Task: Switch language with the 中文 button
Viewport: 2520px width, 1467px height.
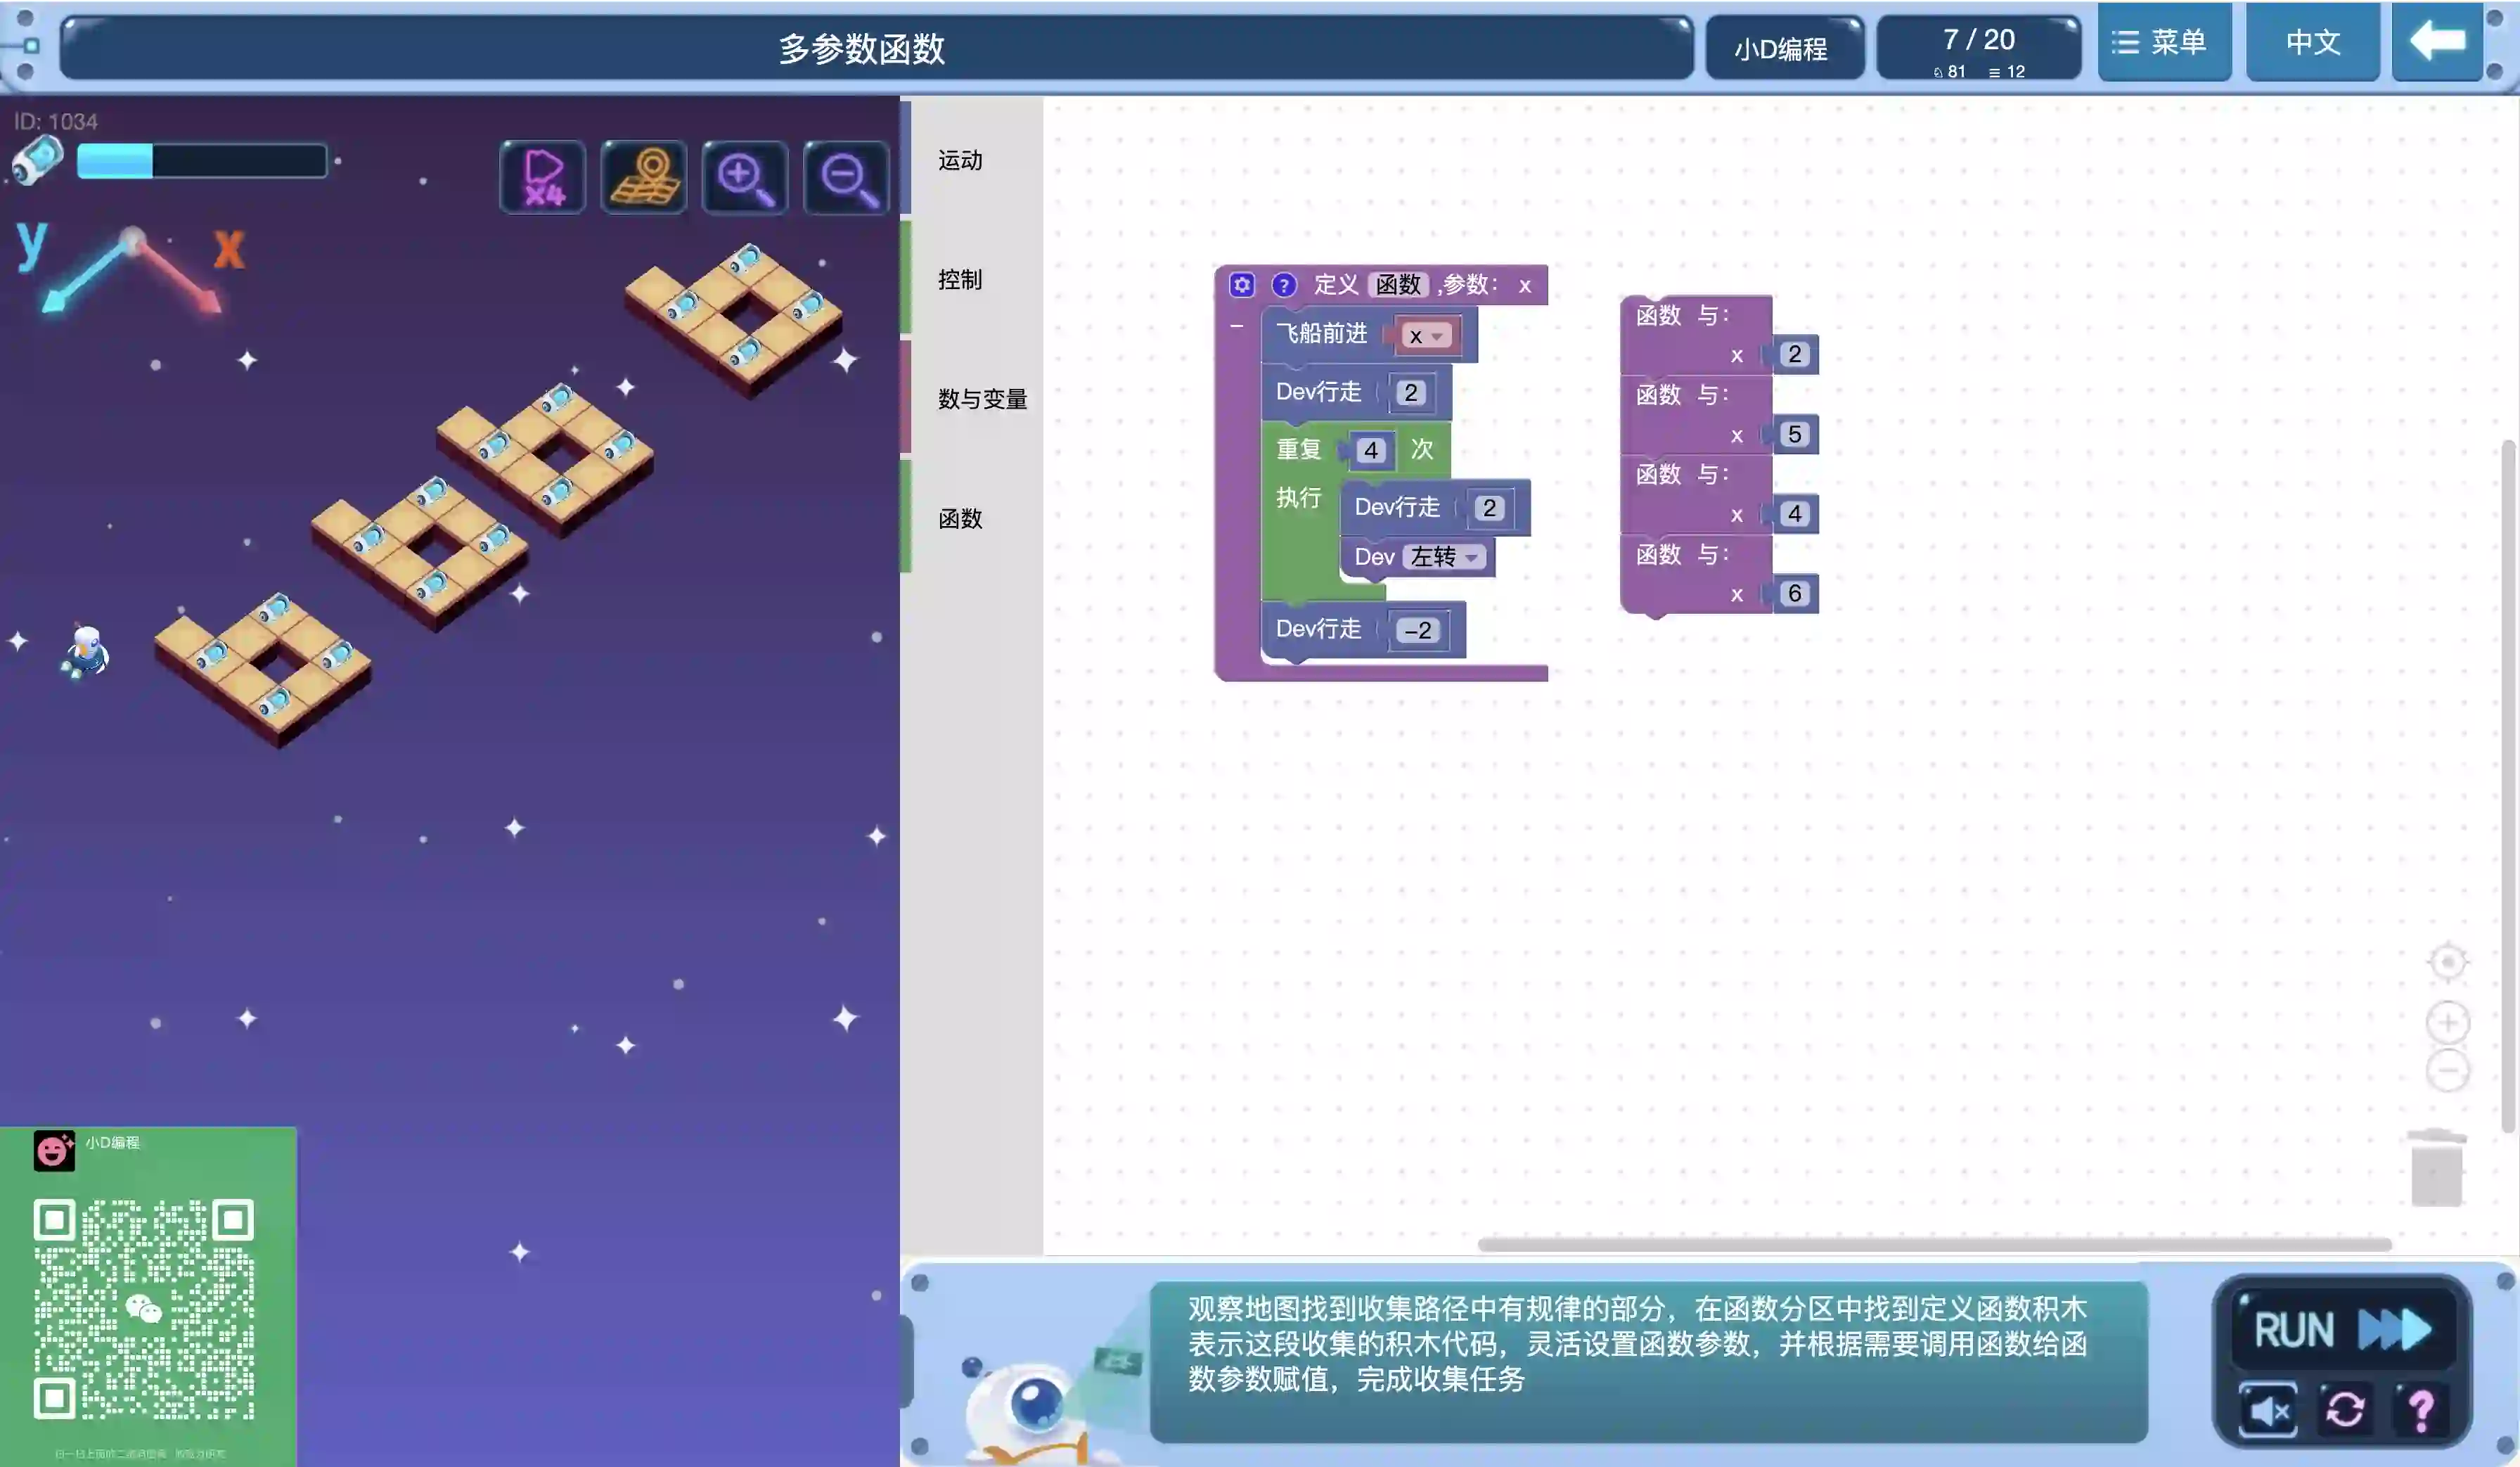Action: 2312,42
